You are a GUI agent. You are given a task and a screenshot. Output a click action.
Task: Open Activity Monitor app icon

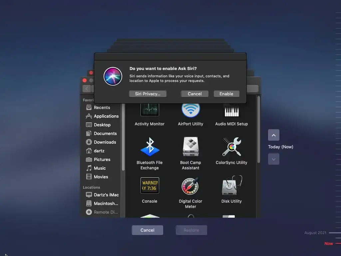point(150,110)
